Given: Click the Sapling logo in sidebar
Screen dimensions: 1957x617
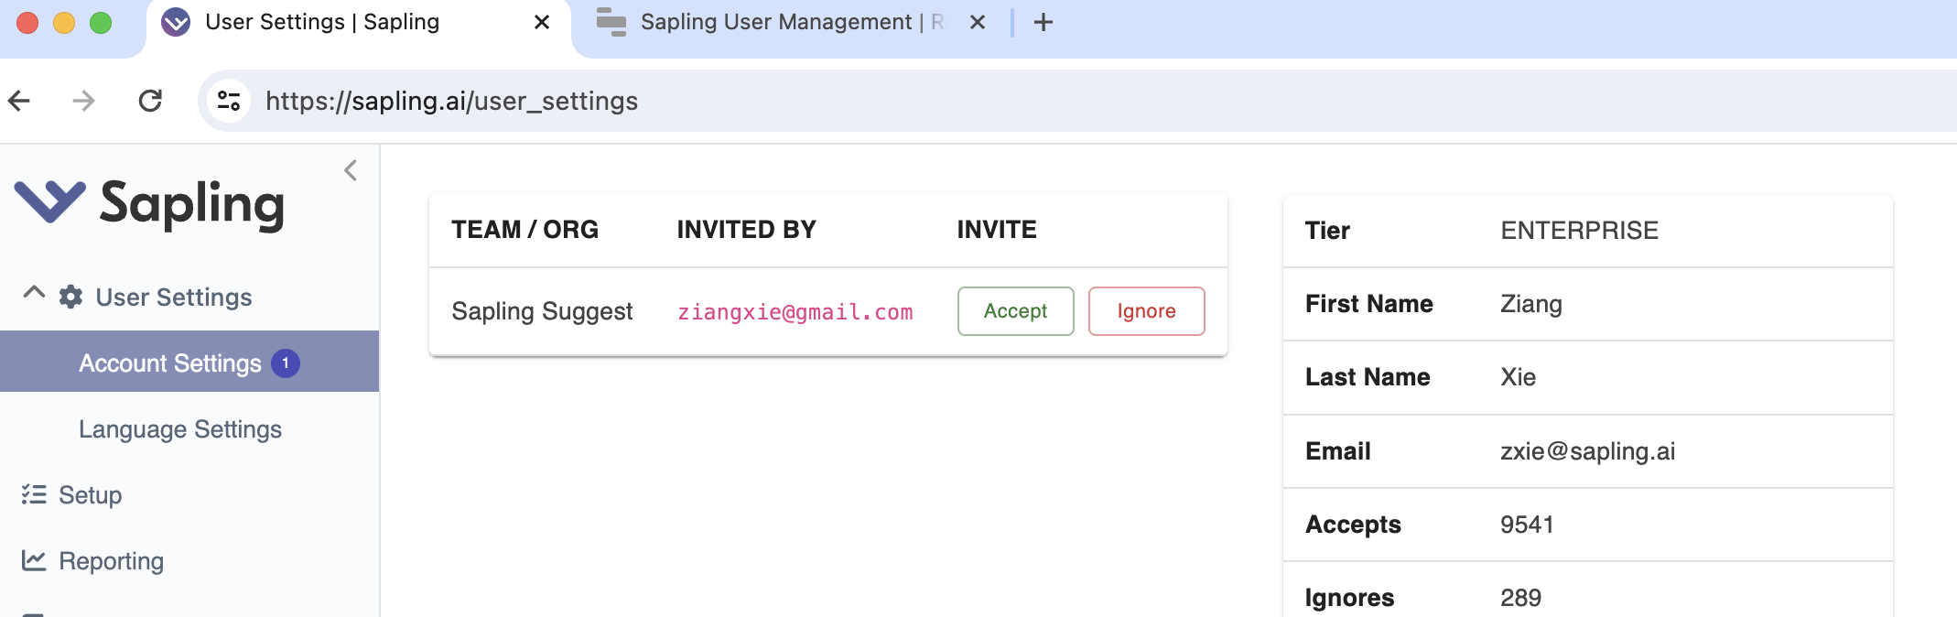Looking at the screenshot, I should [x=149, y=203].
